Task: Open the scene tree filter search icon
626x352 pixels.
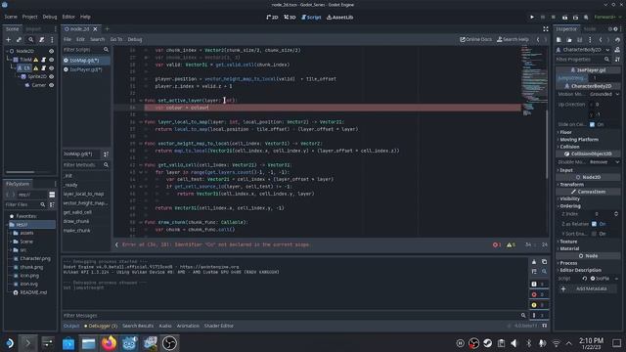Action: [x=30, y=39]
